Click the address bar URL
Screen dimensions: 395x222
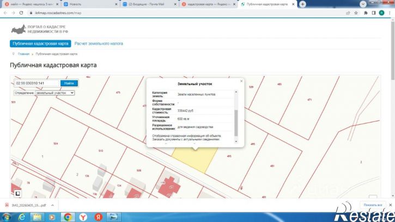58,13
